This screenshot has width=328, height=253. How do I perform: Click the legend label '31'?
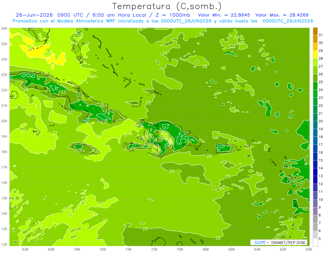point(321,35)
